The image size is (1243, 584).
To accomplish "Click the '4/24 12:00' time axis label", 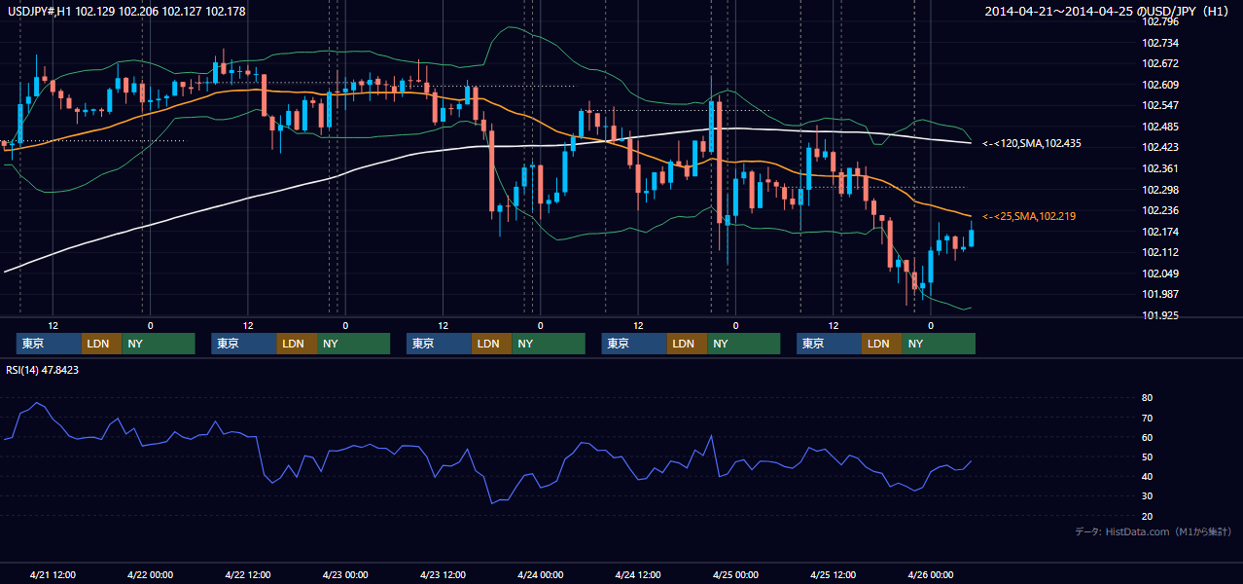I will point(638,574).
